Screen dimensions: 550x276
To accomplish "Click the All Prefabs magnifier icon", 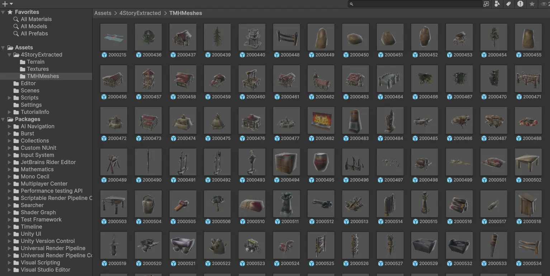I will click(16, 34).
